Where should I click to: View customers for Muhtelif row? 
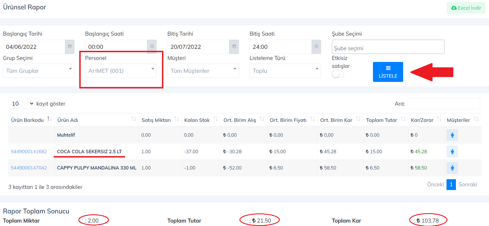(452, 135)
